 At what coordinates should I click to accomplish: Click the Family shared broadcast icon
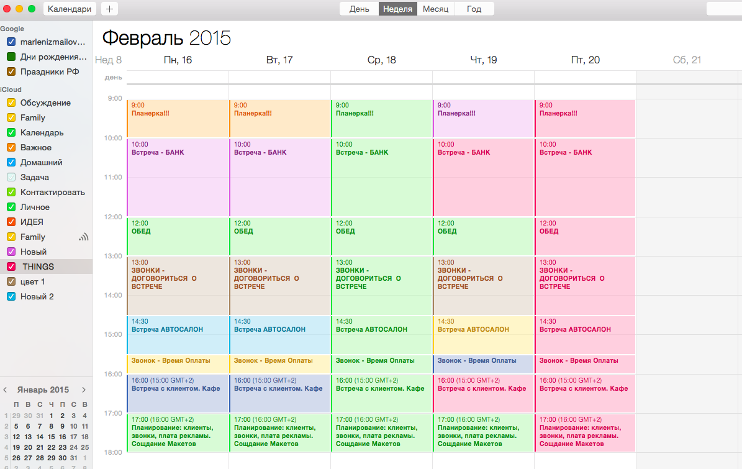click(x=84, y=237)
